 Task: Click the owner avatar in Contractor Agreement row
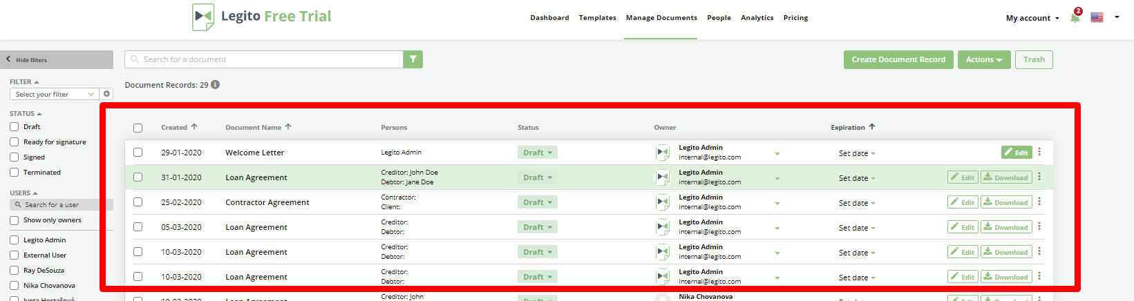pyautogui.click(x=663, y=202)
